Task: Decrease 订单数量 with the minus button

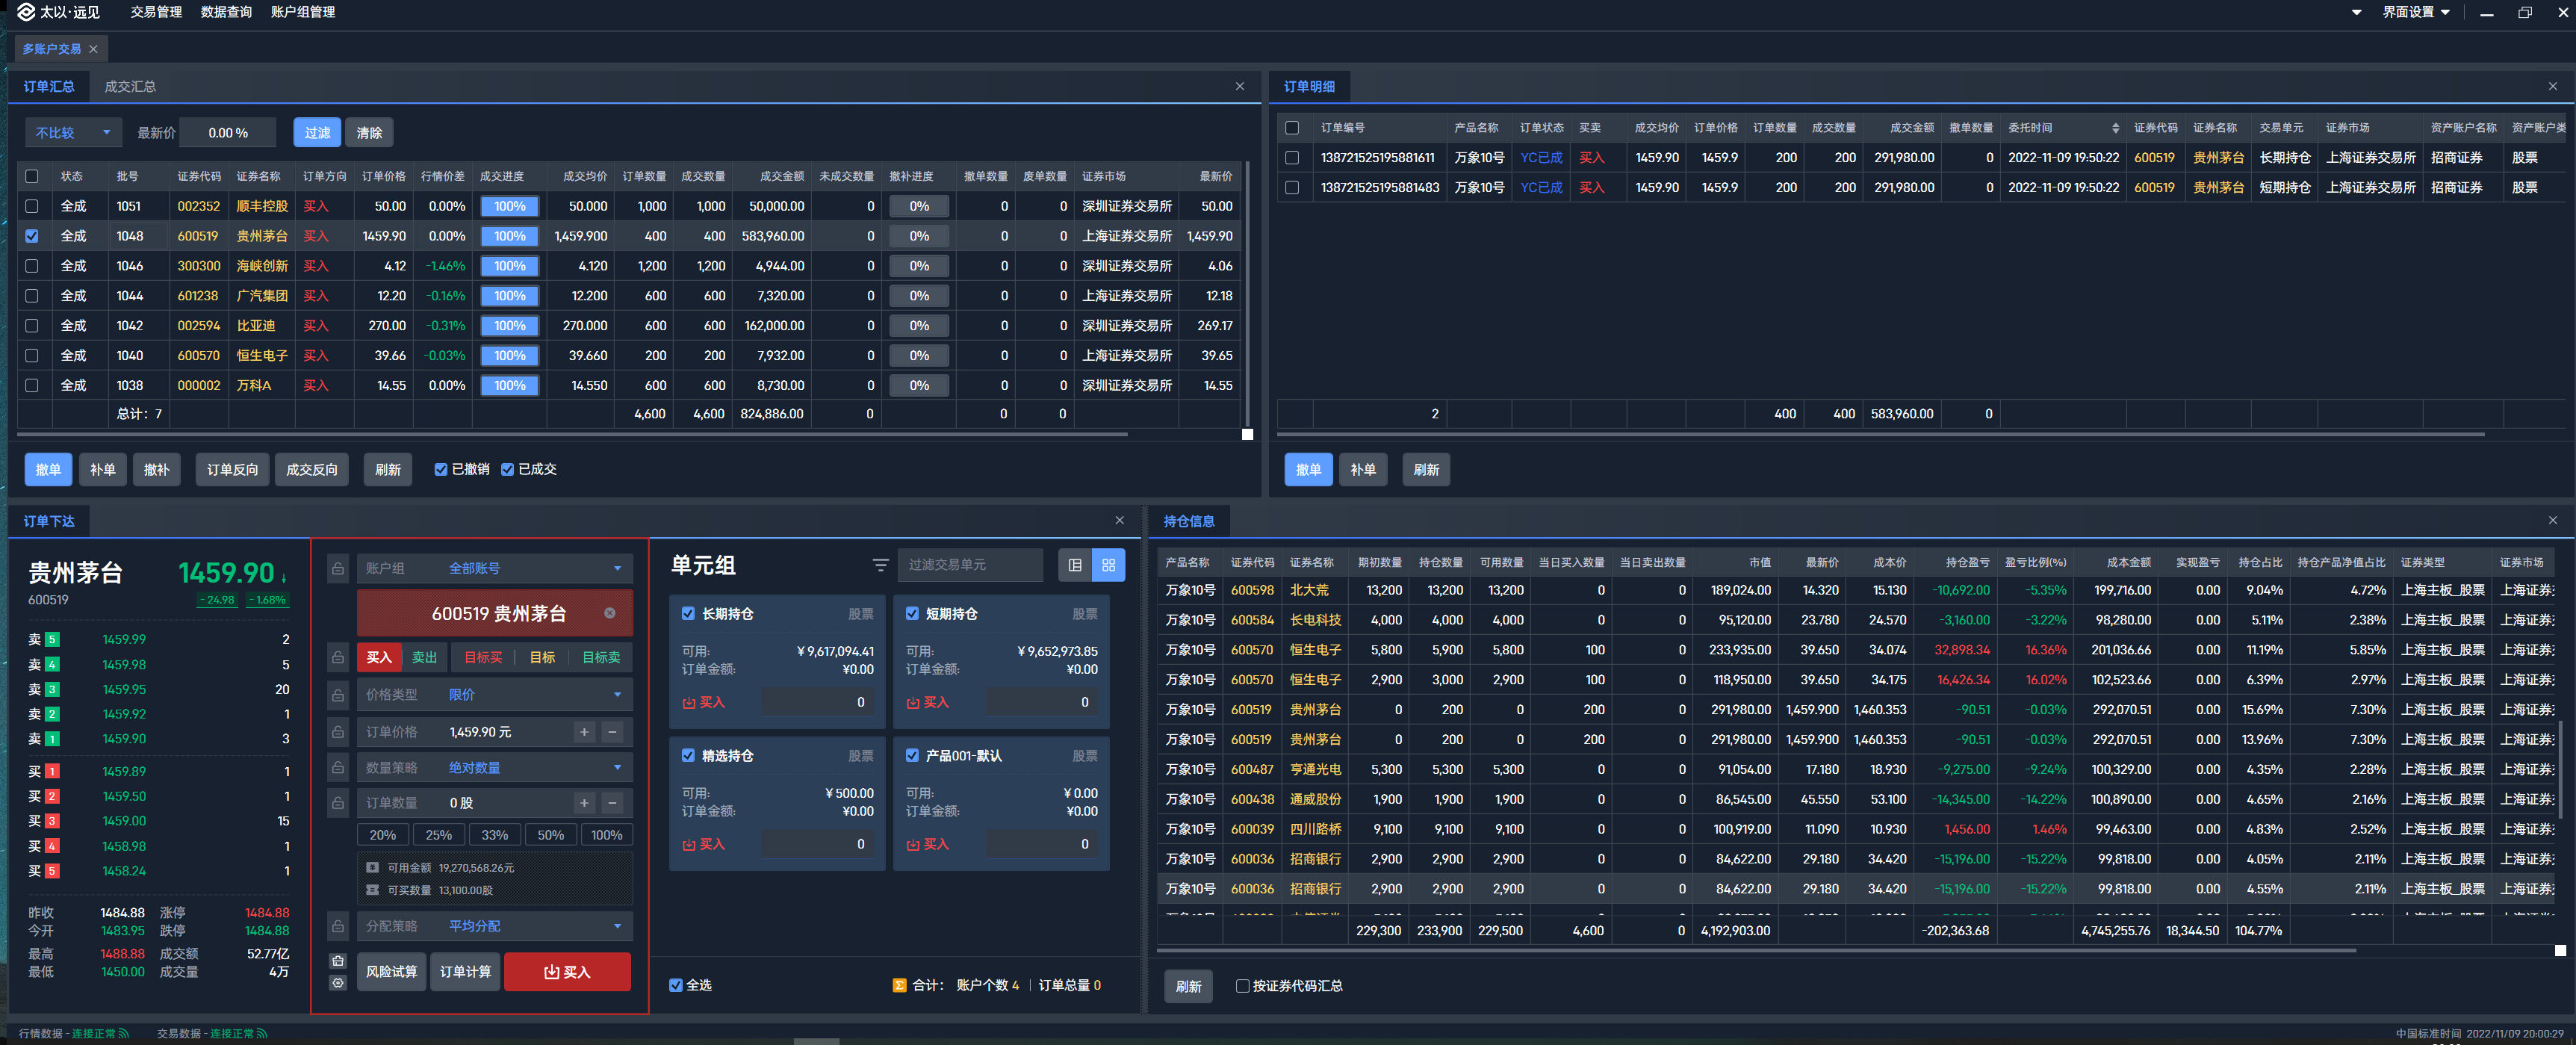Action: coord(613,802)
